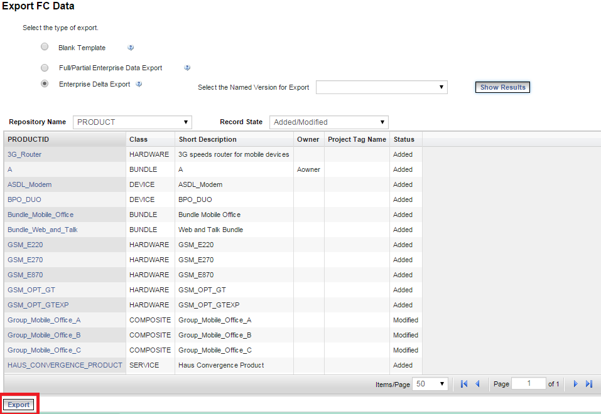Open the GSM_E220 product link
601x414 pixels.
coord(25,245)
